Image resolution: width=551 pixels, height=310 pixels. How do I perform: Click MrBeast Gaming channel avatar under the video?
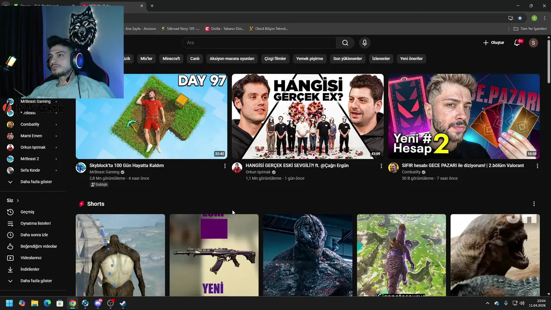81,168
